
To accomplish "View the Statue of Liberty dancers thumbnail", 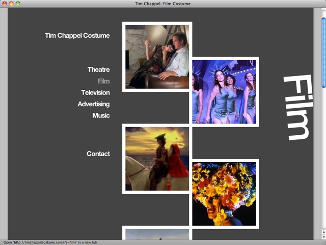I will (224, 92).
